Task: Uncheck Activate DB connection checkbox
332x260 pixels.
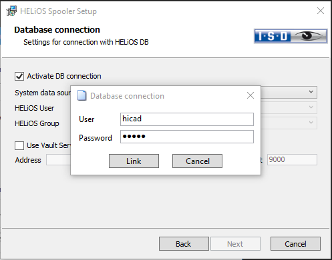Action: (19, 76)
